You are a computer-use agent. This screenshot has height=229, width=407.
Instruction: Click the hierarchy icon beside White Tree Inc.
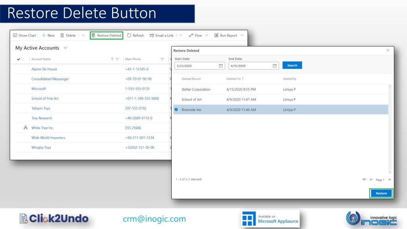[25, 128]
